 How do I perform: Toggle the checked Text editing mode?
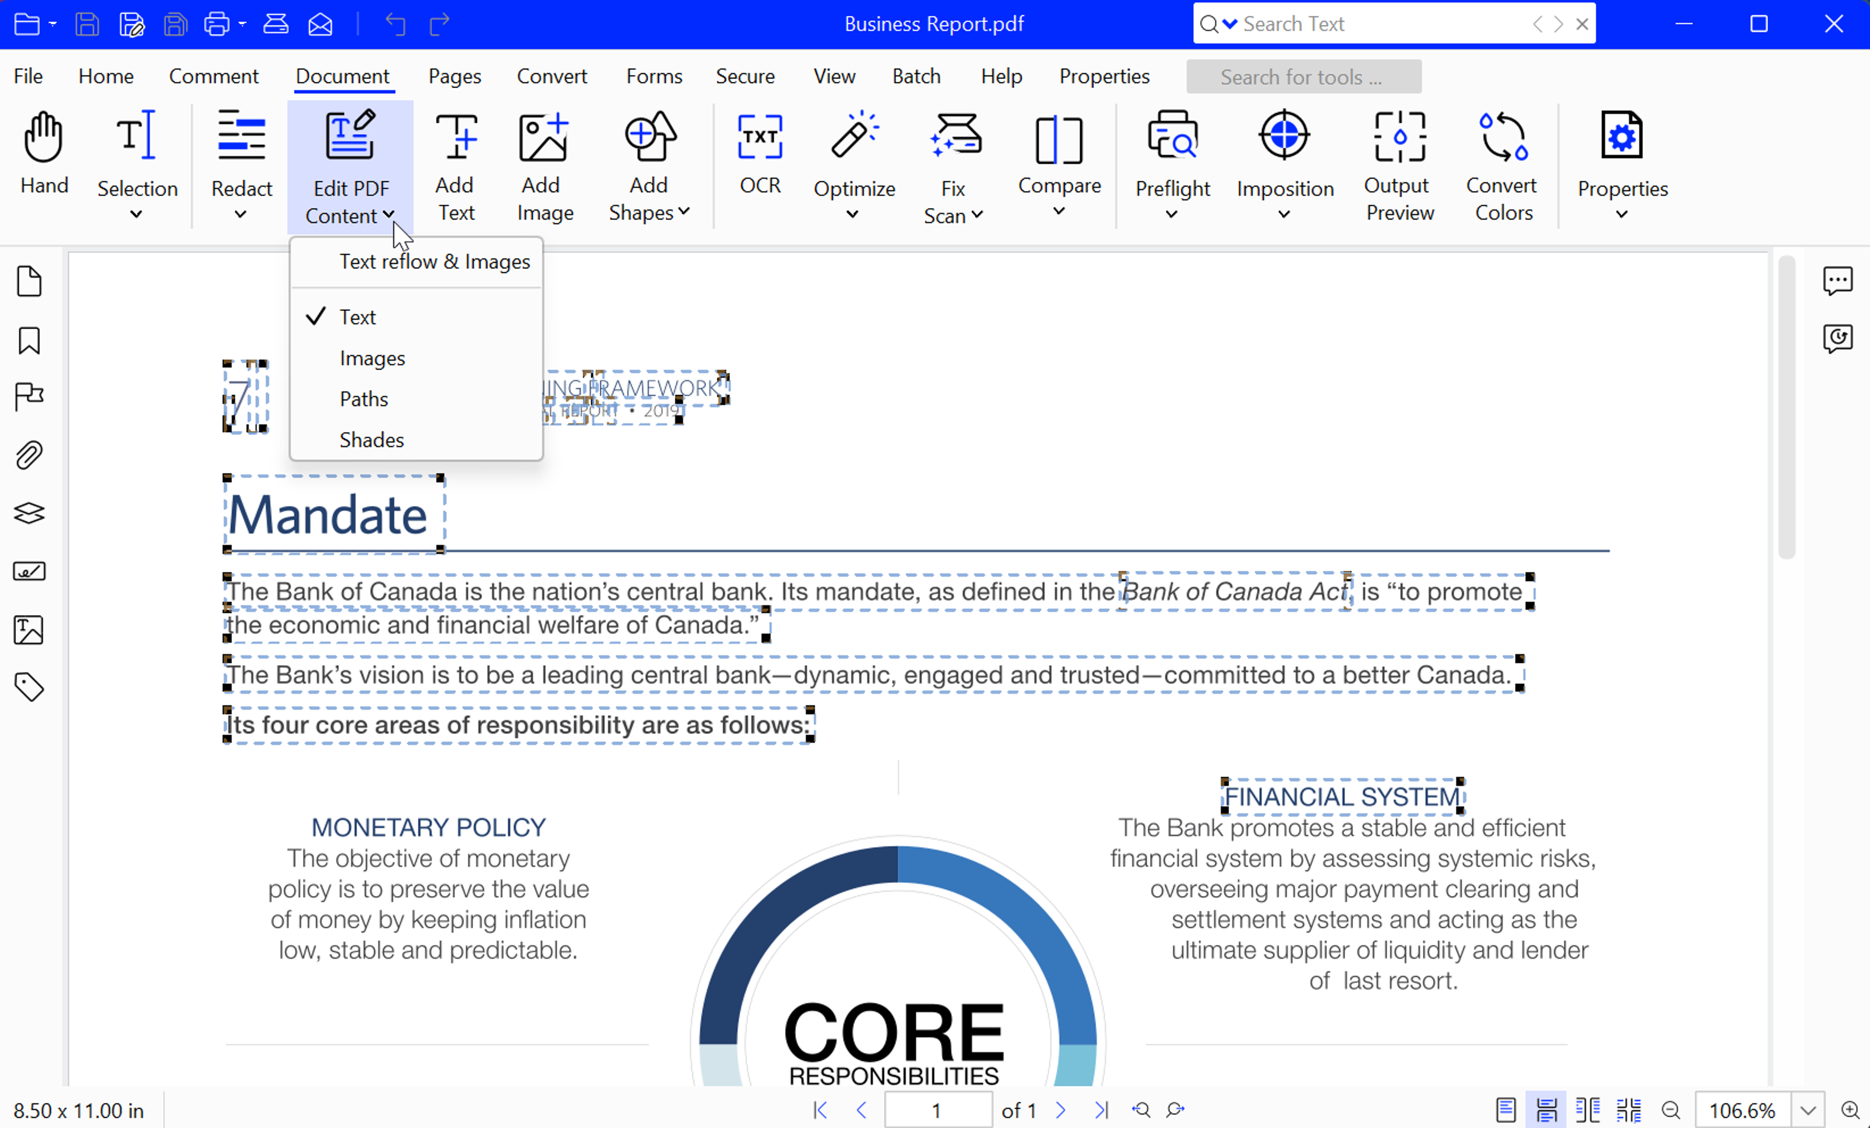coord(416,317)
